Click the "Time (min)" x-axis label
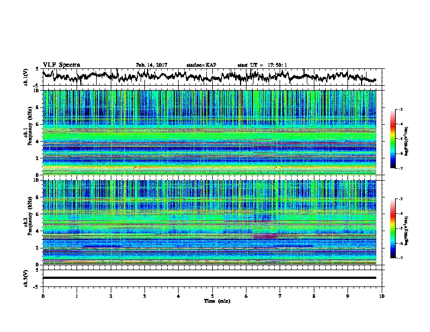 217,301
